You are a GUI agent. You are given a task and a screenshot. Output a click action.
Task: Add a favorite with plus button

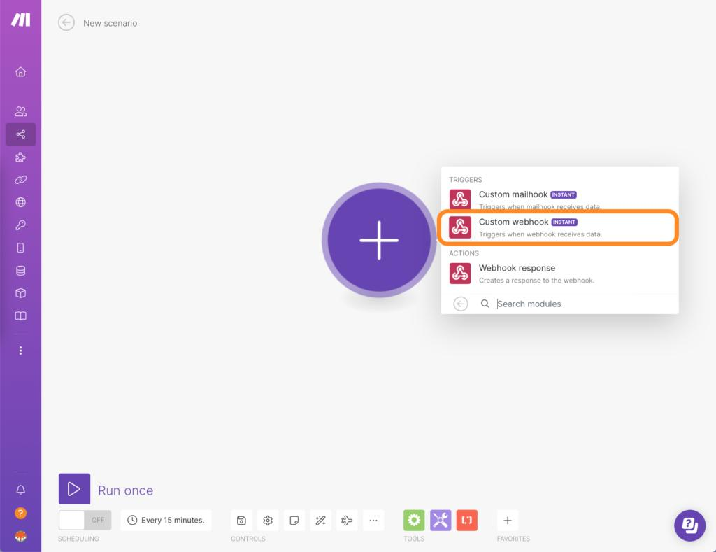(x=508, y=521)
